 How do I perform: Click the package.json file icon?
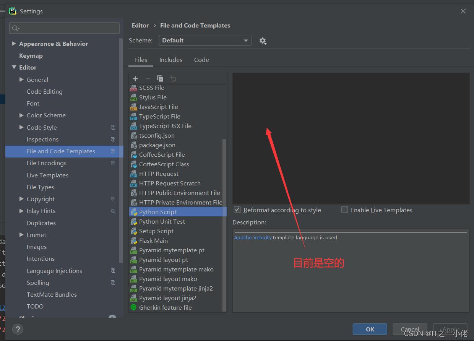(134, 145)
